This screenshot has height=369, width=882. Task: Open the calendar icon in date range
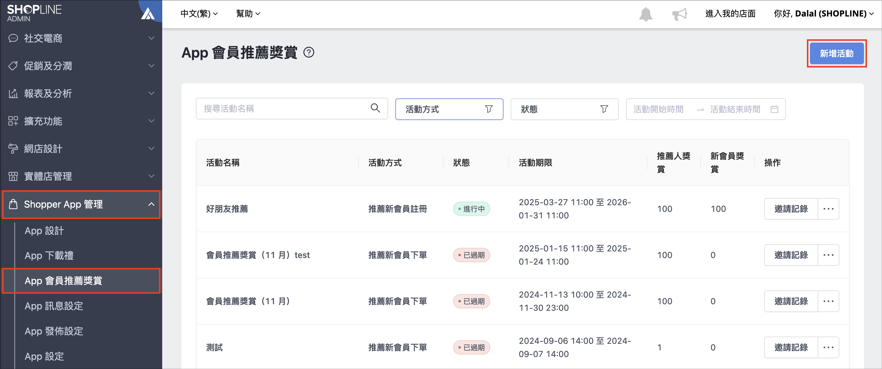pyautogui.click(x=774, y=109)
